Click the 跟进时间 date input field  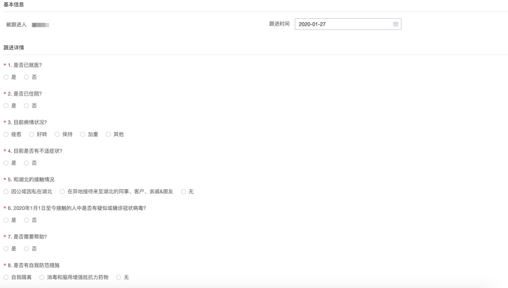(348, 24)
